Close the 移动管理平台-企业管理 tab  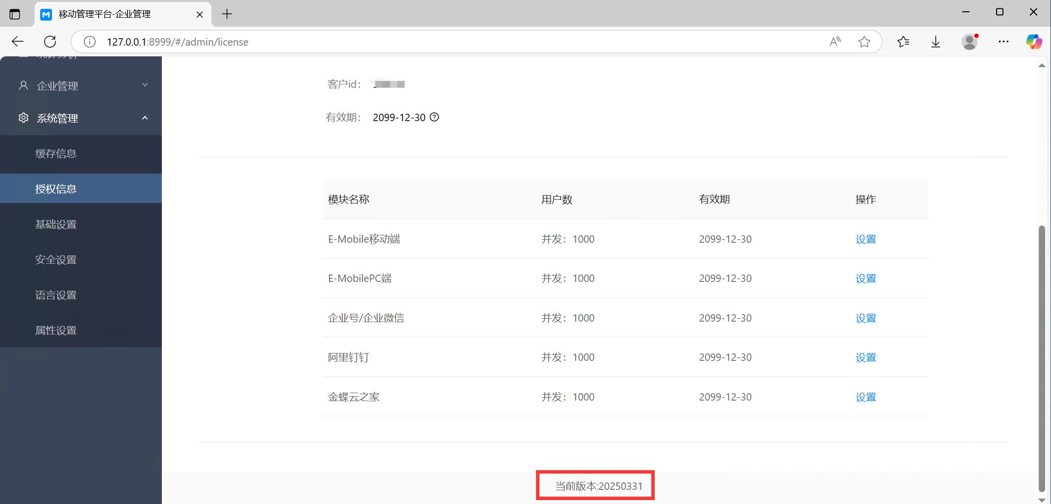[x=200, y=14]
